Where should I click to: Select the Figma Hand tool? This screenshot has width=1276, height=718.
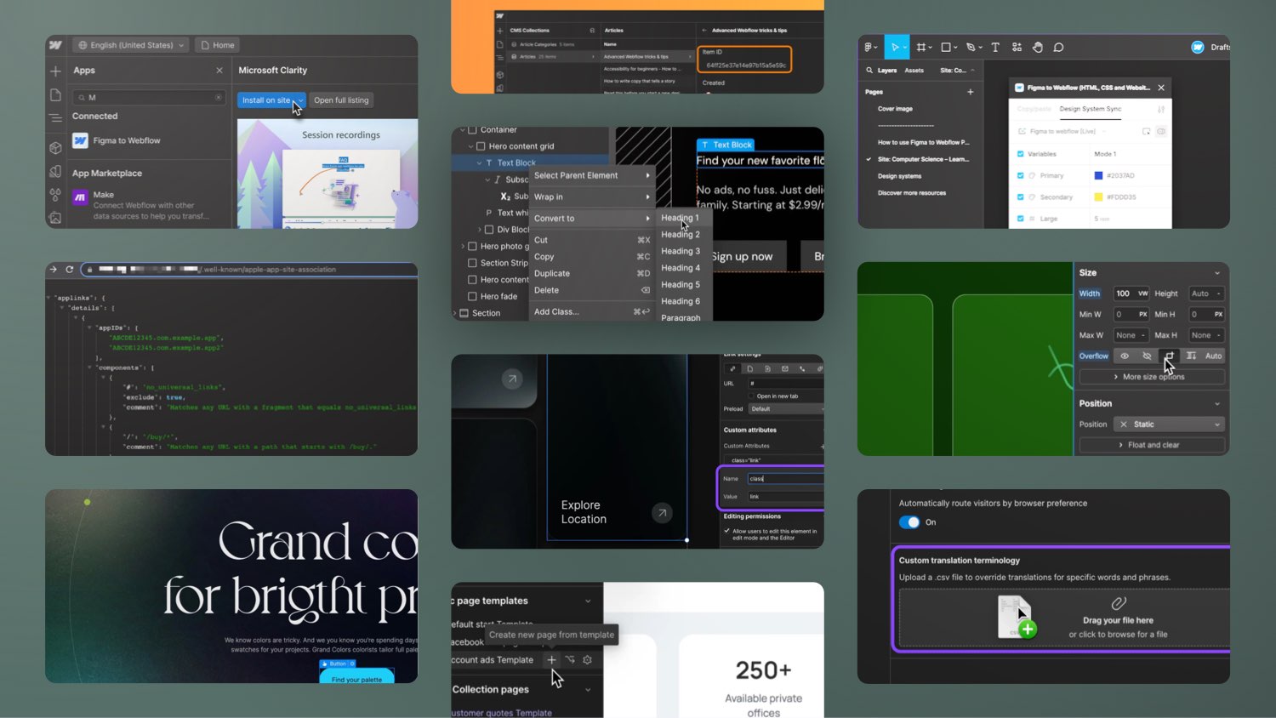(x=1038, y=48)
